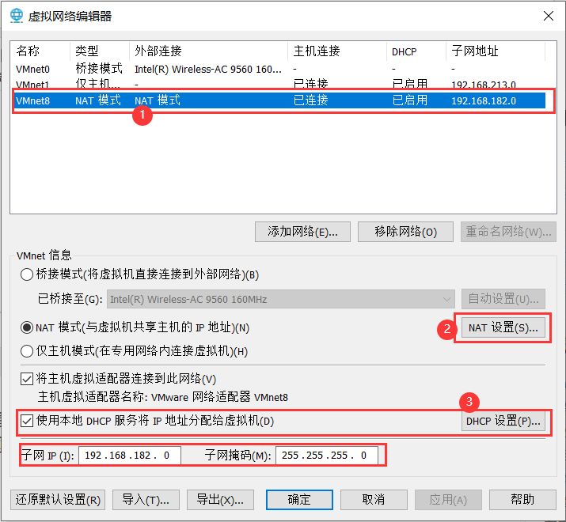Click the 子网 IP input field
The height and width of the screenshot is (522, 566).
tap(130, 456)
